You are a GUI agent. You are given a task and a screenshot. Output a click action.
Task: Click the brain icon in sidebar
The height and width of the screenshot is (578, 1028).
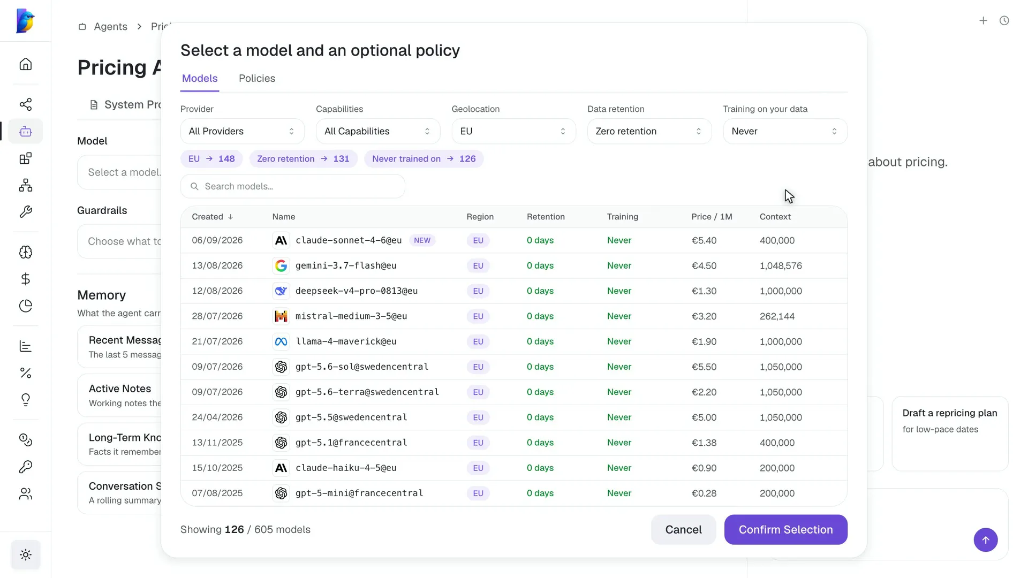(x=26, y=252)
